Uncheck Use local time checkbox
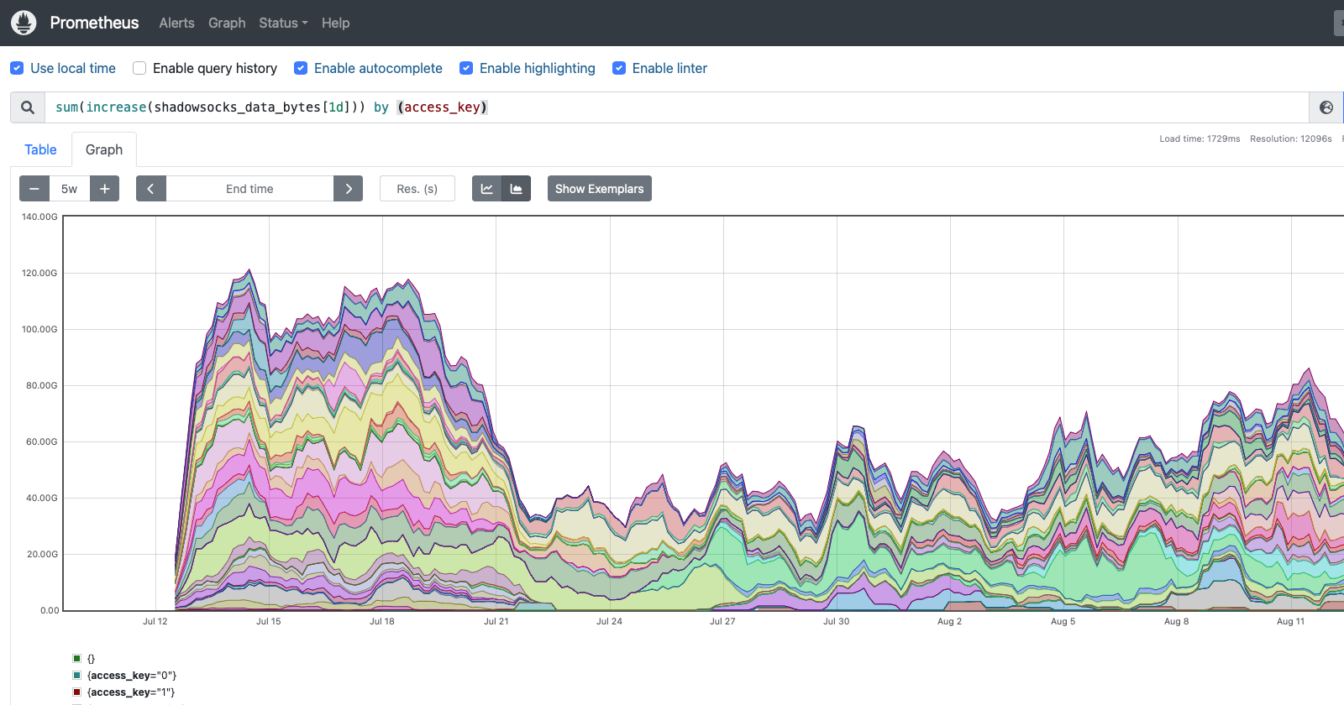This screenshot has height=705, width=1344. tap(17, 68)
